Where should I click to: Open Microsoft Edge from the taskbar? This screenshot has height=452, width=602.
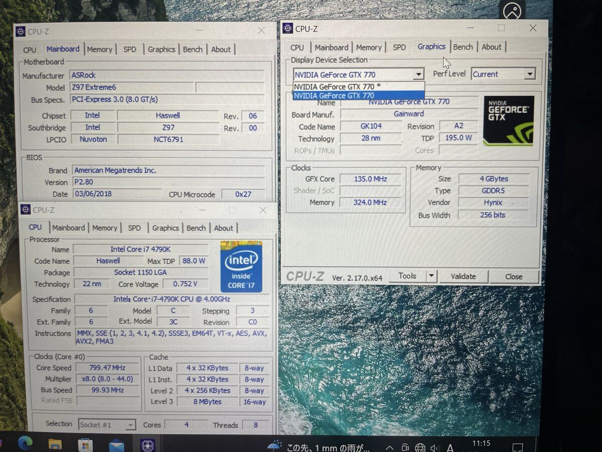(x=25, y=443)
